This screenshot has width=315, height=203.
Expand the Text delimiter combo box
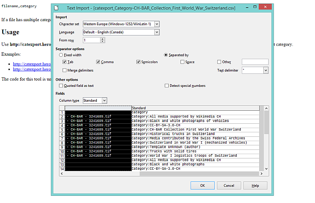click(x=265, y=70)
